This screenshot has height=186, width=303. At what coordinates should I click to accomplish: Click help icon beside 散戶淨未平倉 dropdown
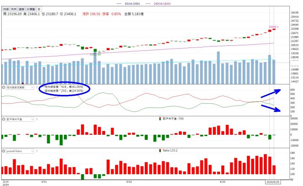click(37, 119)
